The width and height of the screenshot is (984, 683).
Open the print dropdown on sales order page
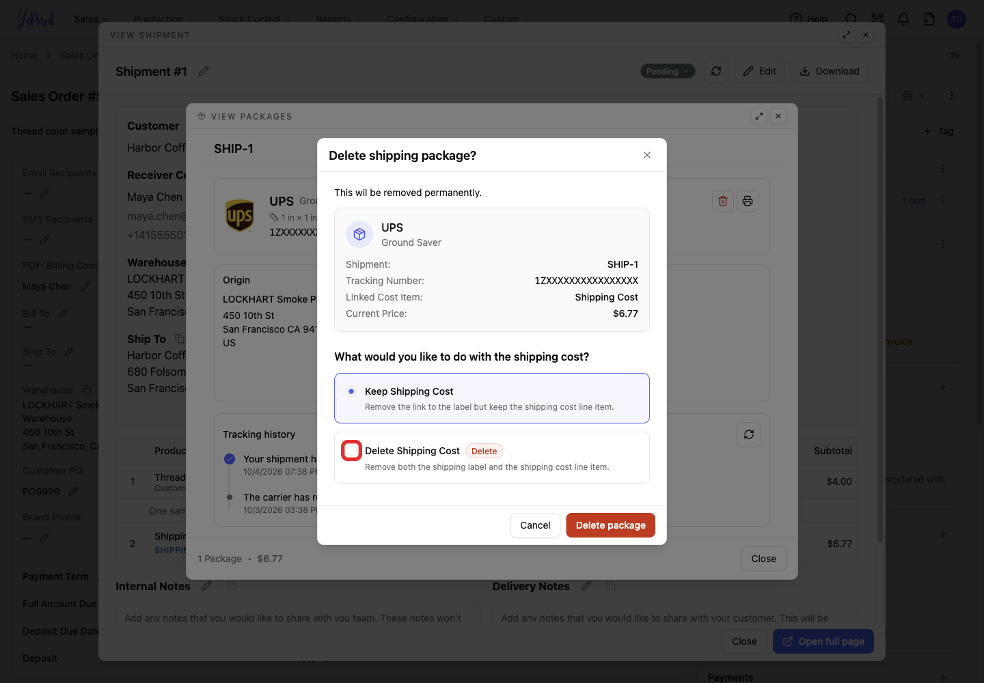(914, 96)
